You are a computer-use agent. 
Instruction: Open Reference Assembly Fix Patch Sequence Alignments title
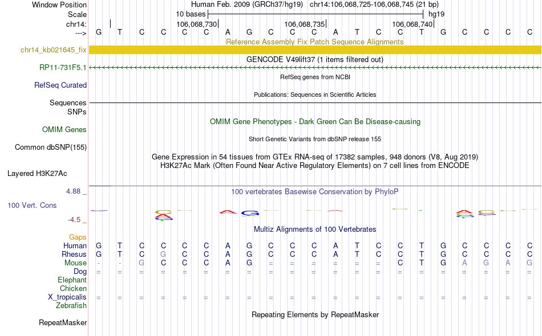coord(314,42)
